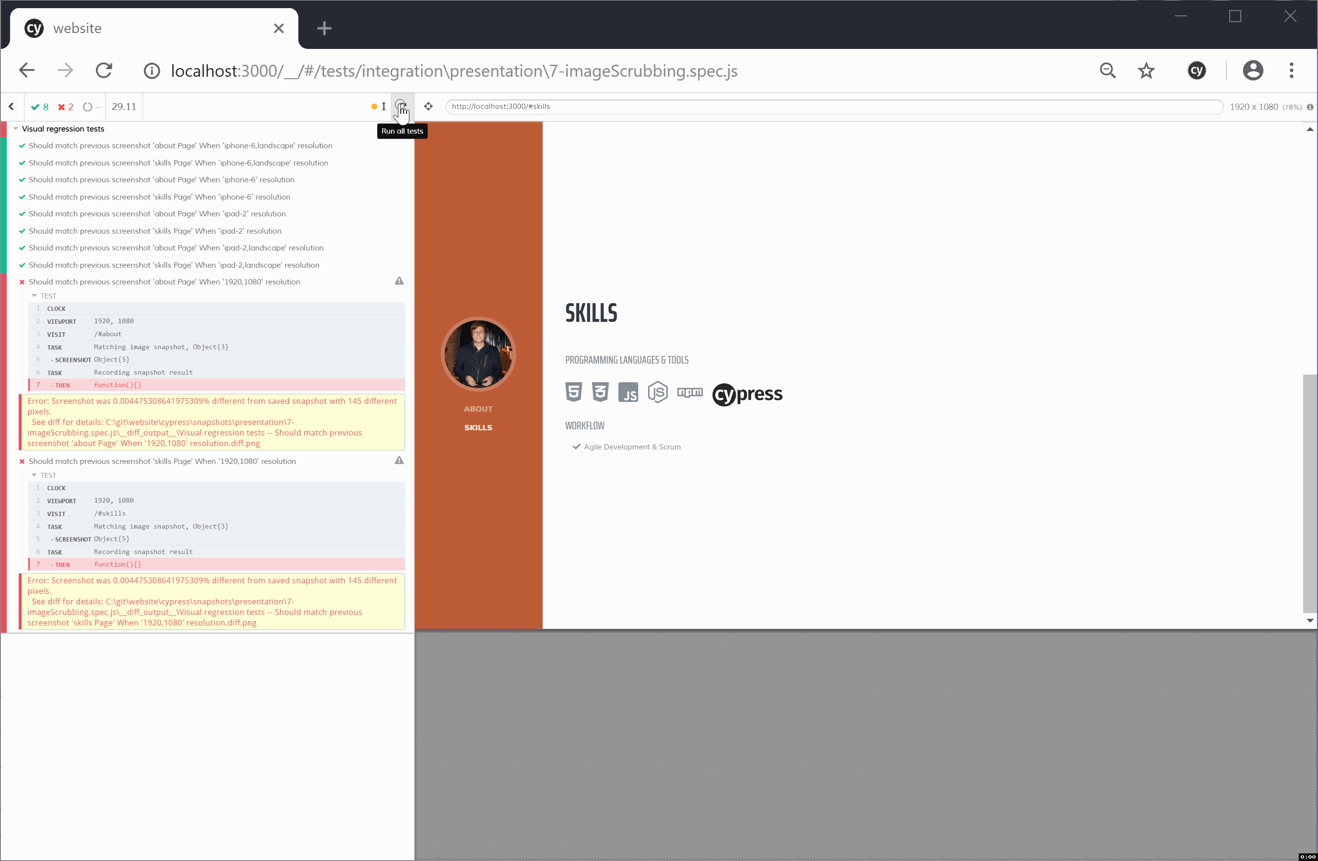Screen dimensions: 1318x861
Task: Go back to tests list chevron
Action: [12, 106]
